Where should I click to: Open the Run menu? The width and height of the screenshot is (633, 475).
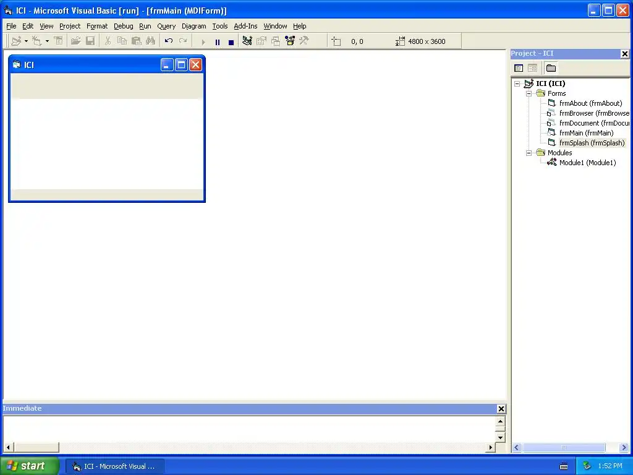(x=145, y=26)
